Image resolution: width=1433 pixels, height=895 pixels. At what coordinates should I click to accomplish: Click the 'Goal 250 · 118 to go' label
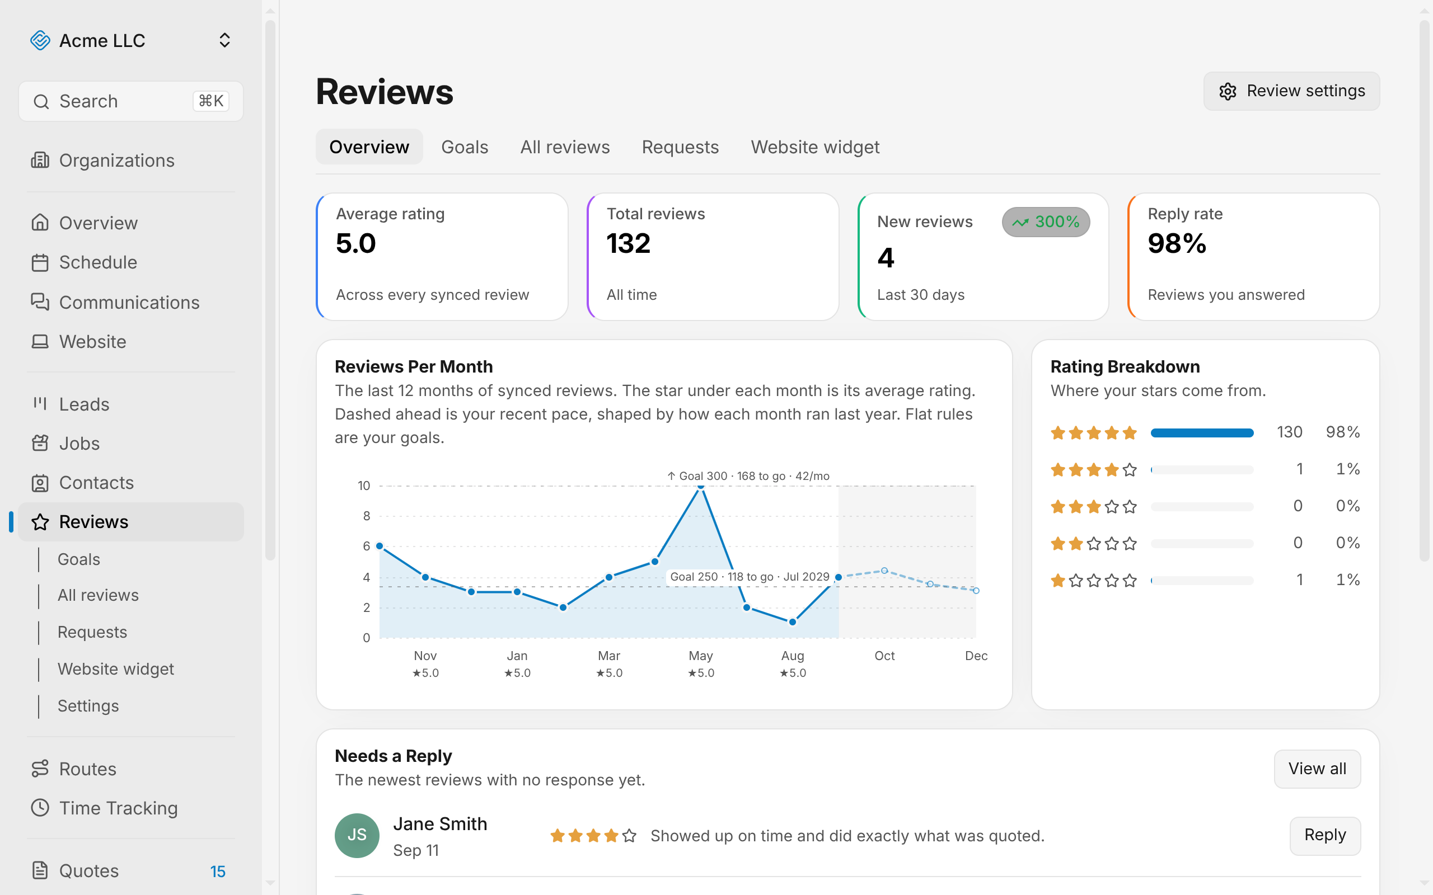[x=750, y=577]
